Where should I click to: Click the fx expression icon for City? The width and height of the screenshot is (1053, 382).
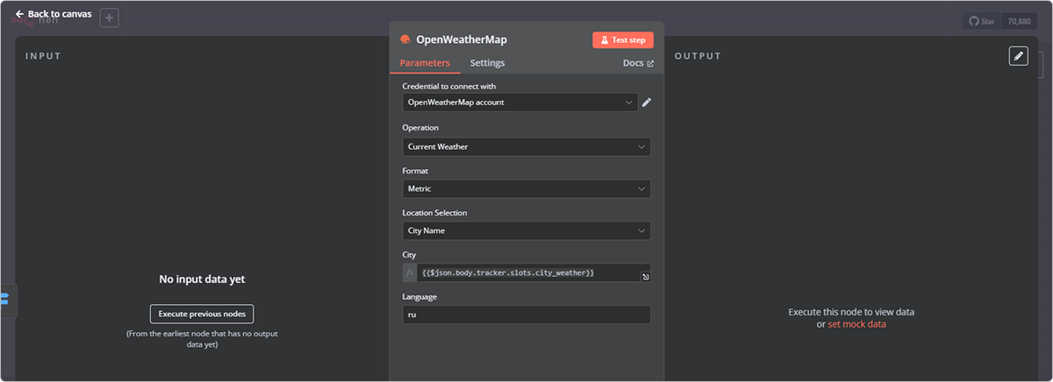coord(410,273)
